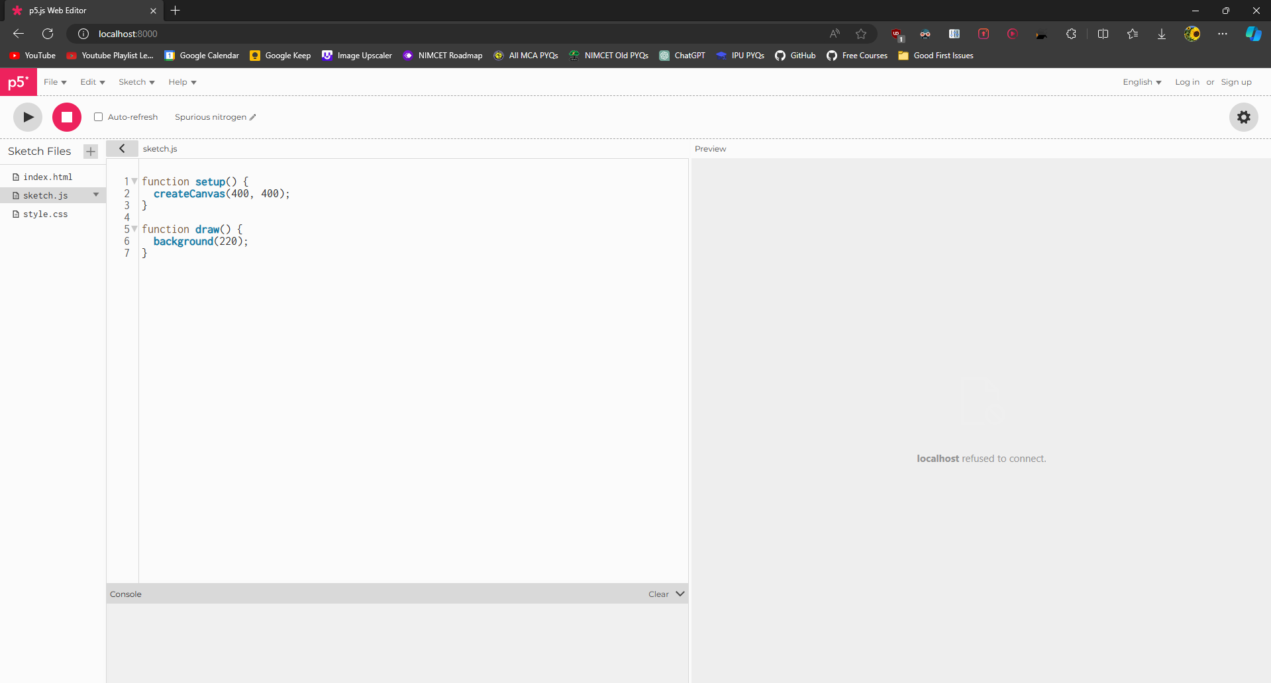
Task: Enable the Auto-refresh checkbox
Action: [98, 116]
